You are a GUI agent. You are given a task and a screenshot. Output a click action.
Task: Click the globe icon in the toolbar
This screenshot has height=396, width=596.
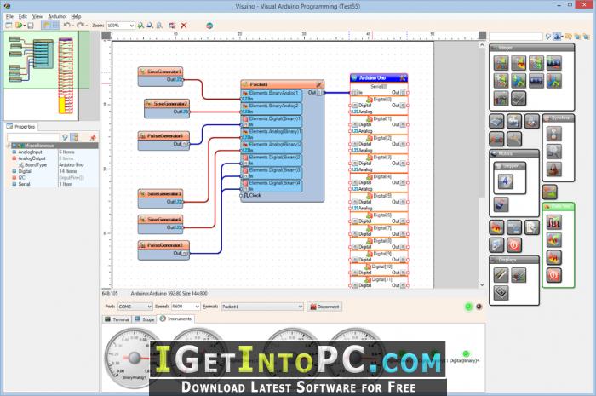click(x=209, y=26)
